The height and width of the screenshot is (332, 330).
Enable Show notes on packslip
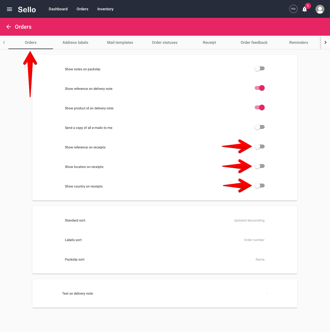click(260, 69)
